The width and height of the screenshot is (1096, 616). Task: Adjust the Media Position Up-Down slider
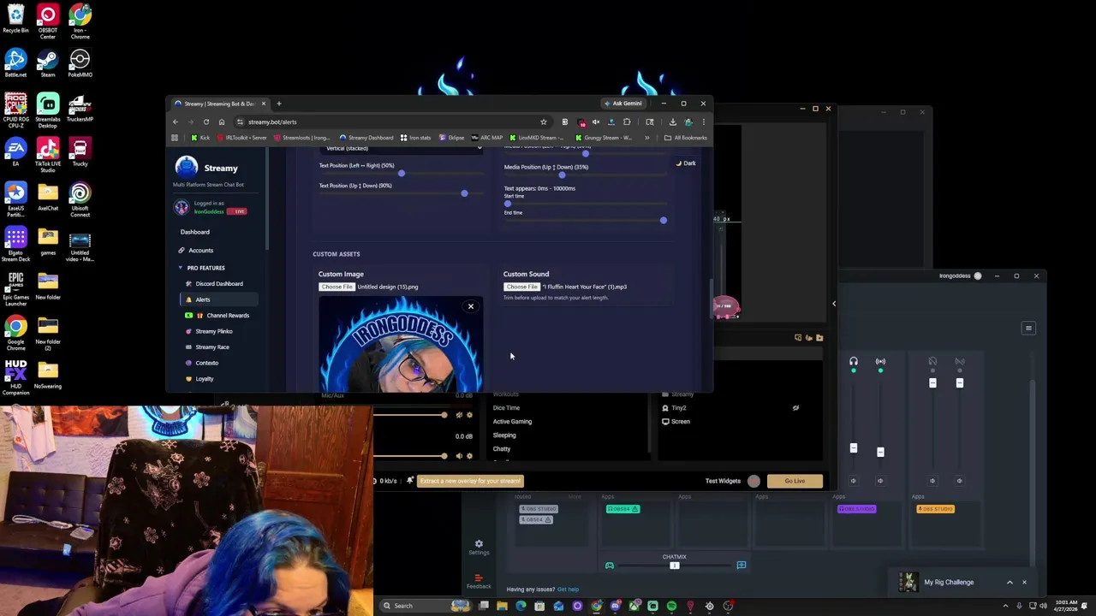click(562, 175)
